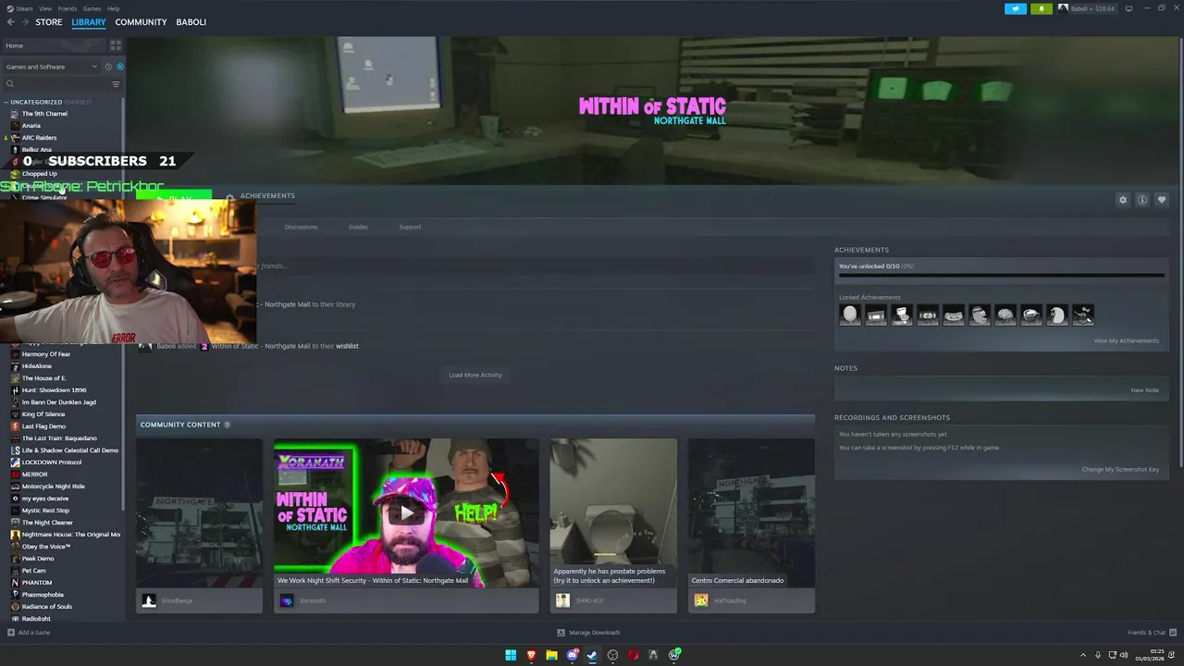Expand the Games and Software dropdown
Viewport: 1184px width, 666px height.
51,67
